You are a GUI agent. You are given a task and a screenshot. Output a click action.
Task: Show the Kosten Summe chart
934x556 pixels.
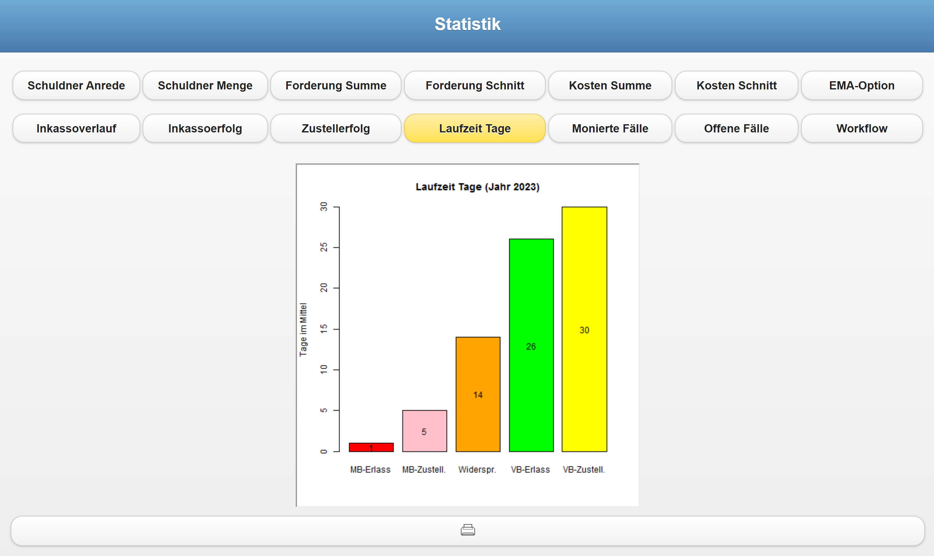pos(610,85)
